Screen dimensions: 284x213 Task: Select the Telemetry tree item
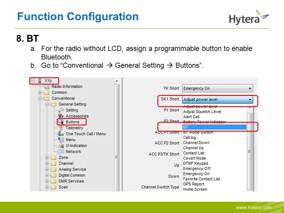[x=74, y=128]
